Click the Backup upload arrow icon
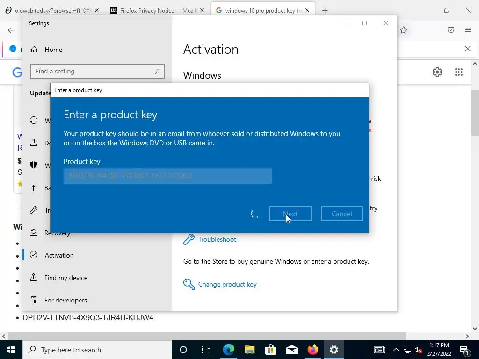This screenshot has width=479, height=359. 34,187
